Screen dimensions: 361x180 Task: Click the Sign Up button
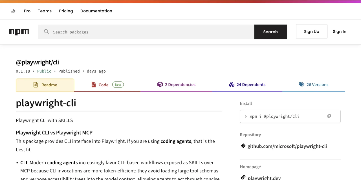pyautogui.click(x=312, y=31)
